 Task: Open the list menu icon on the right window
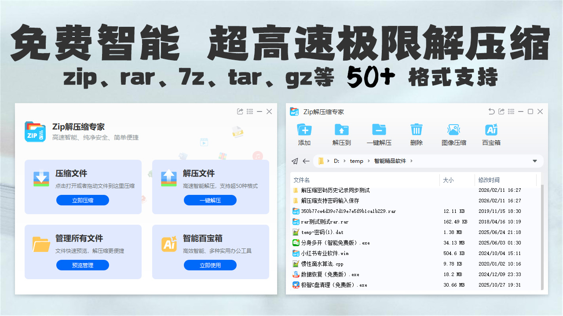point(511,111)
